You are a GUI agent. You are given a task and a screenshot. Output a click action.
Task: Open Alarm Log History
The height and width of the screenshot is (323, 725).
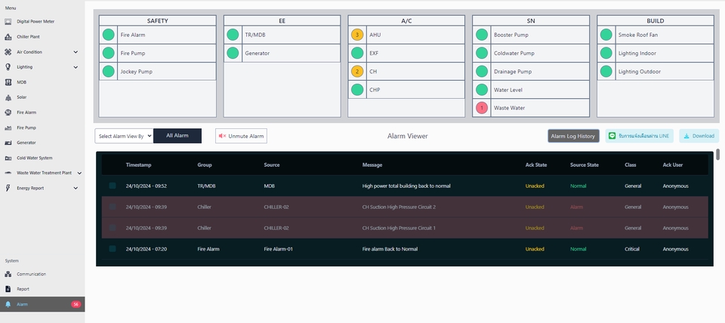click(573, 137)
